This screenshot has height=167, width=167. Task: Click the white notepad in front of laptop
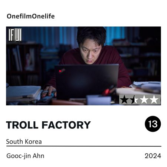99,100
